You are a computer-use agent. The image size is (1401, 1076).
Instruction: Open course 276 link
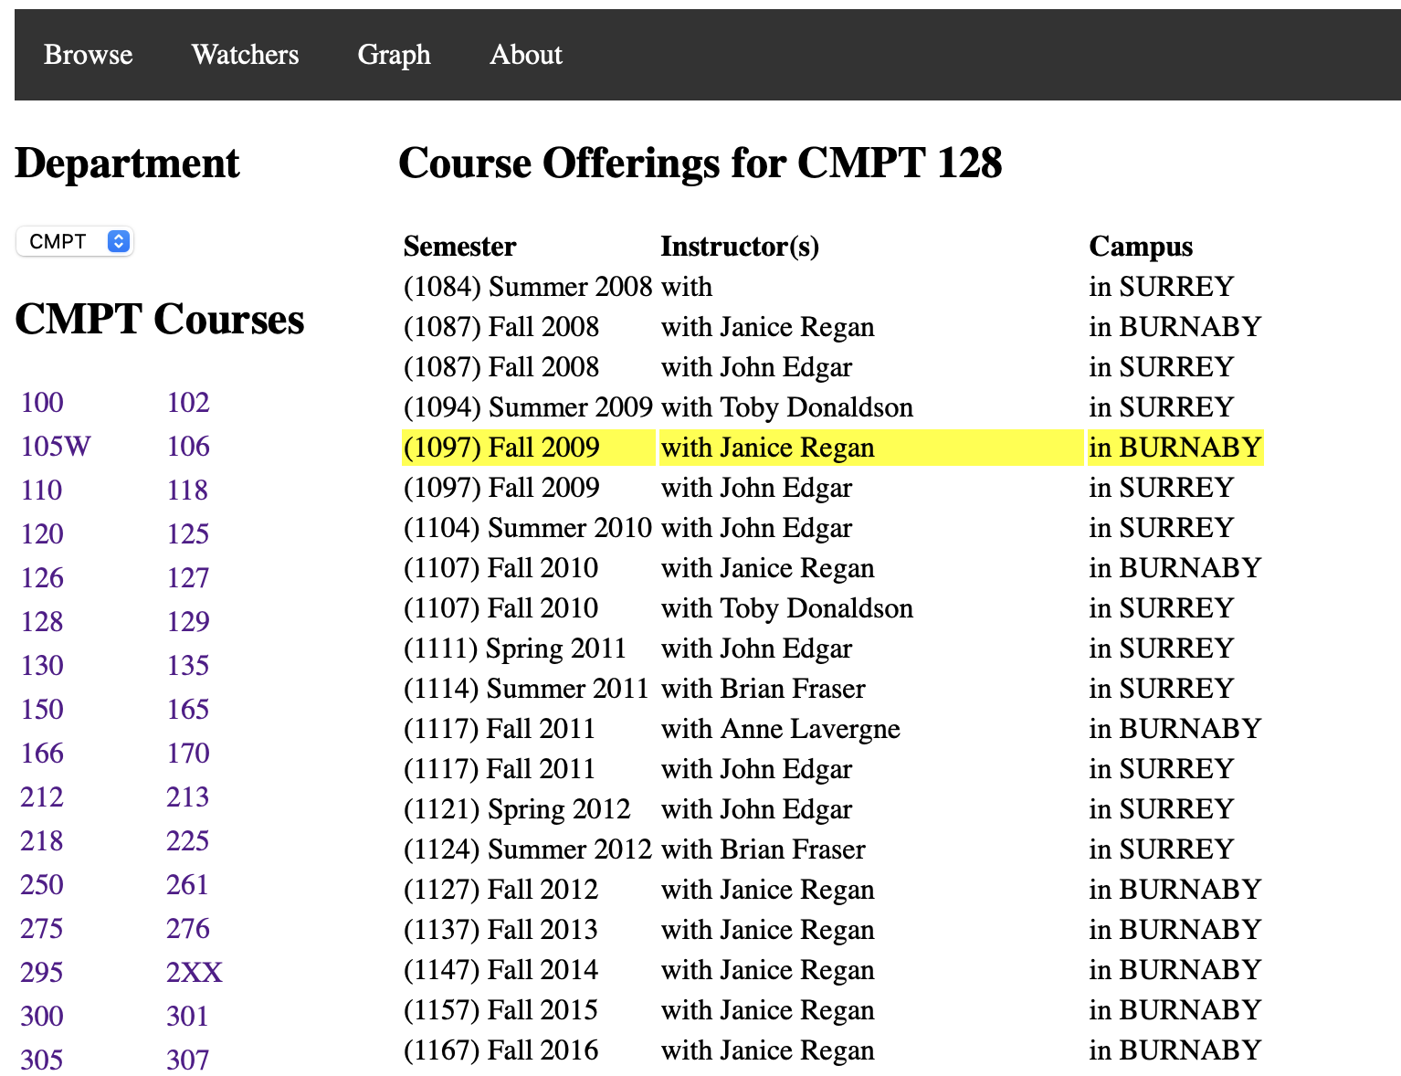coord(188,929)
